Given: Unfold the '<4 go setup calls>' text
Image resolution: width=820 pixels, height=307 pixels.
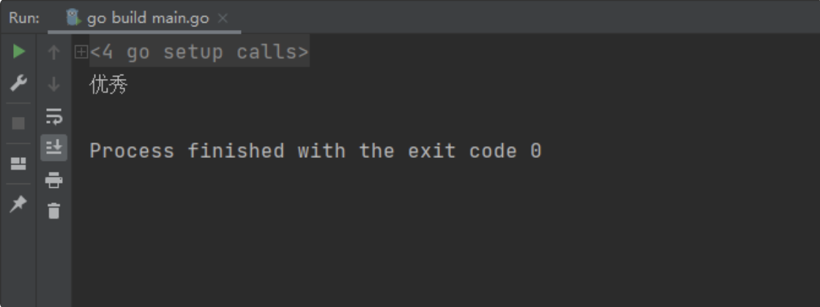Looking at the screenshot, I should [x=199, y=52].
